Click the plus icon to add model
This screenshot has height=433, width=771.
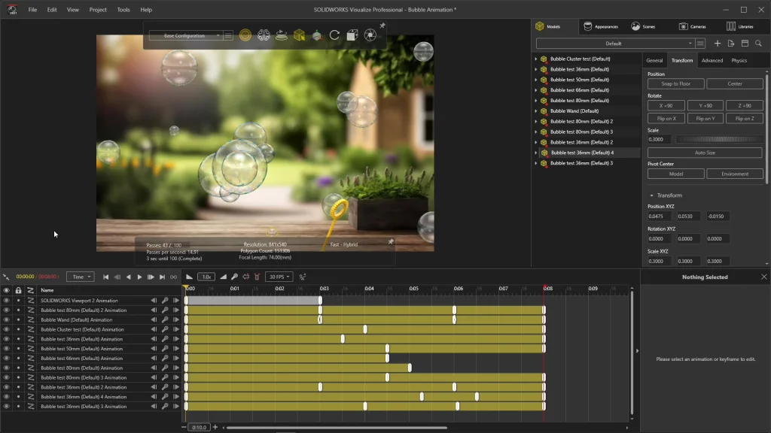718,44
